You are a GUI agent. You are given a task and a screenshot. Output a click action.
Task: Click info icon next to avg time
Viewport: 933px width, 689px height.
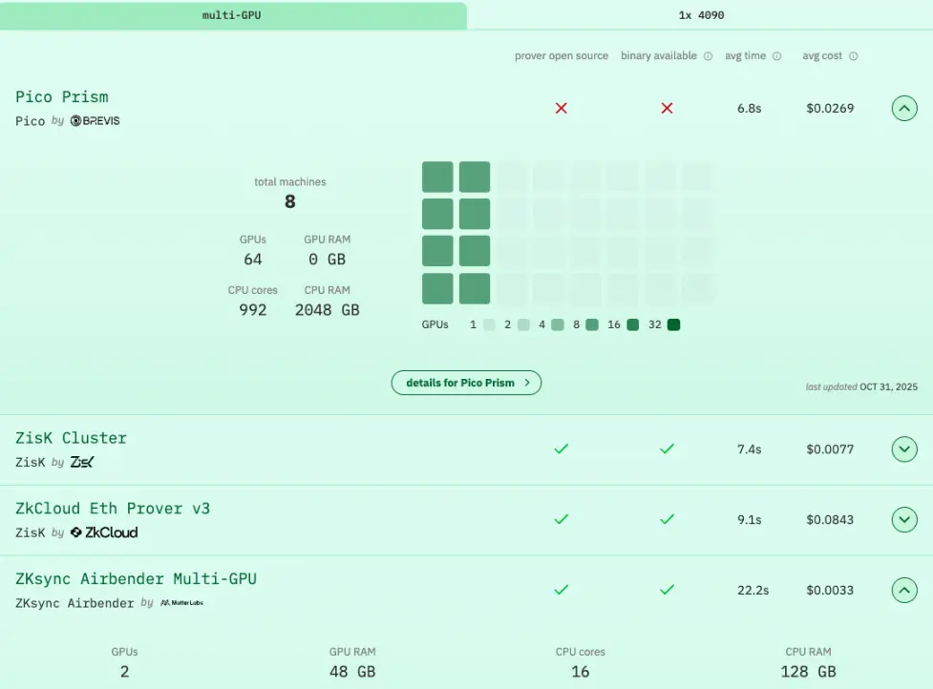tap(776, 56)
